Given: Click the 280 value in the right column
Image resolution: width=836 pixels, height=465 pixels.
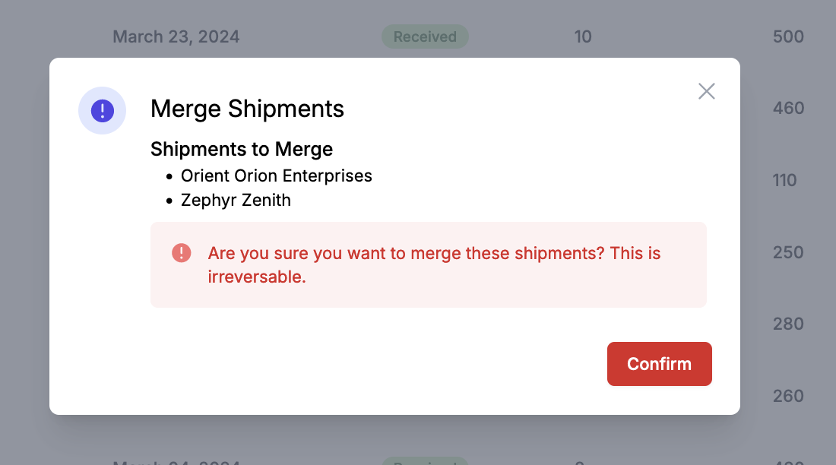Looking at the screenshot, I should coord(788,324).
